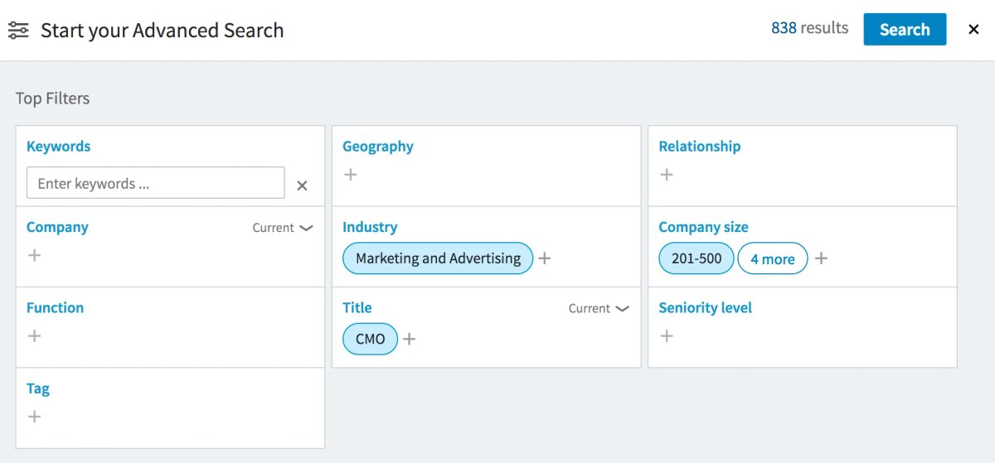Image resolution: width=995 pixels, height=463 pixels.
Task: Click the Title filter heading
Action: 357,307
